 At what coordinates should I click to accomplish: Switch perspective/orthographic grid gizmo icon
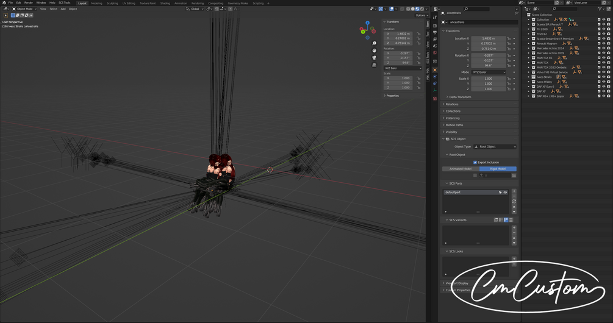point(374,65)
